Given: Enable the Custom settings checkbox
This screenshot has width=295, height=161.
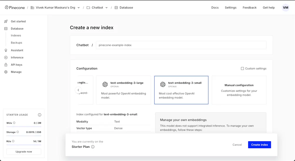Looking at the screenshot, I should 242,69.
